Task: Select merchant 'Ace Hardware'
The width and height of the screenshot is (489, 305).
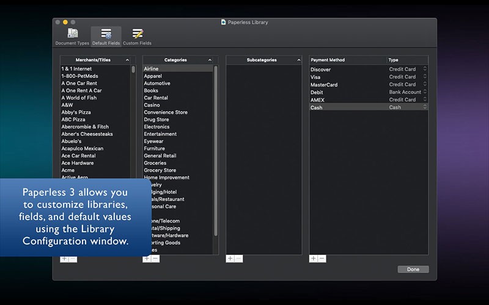Action: (x=95, y=163)
